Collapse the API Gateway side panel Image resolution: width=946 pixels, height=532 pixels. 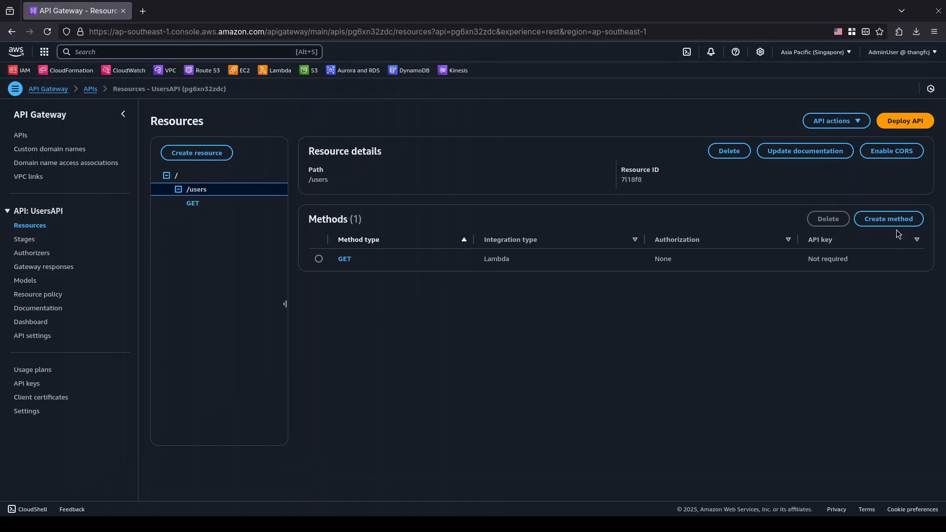click(123, 114)
